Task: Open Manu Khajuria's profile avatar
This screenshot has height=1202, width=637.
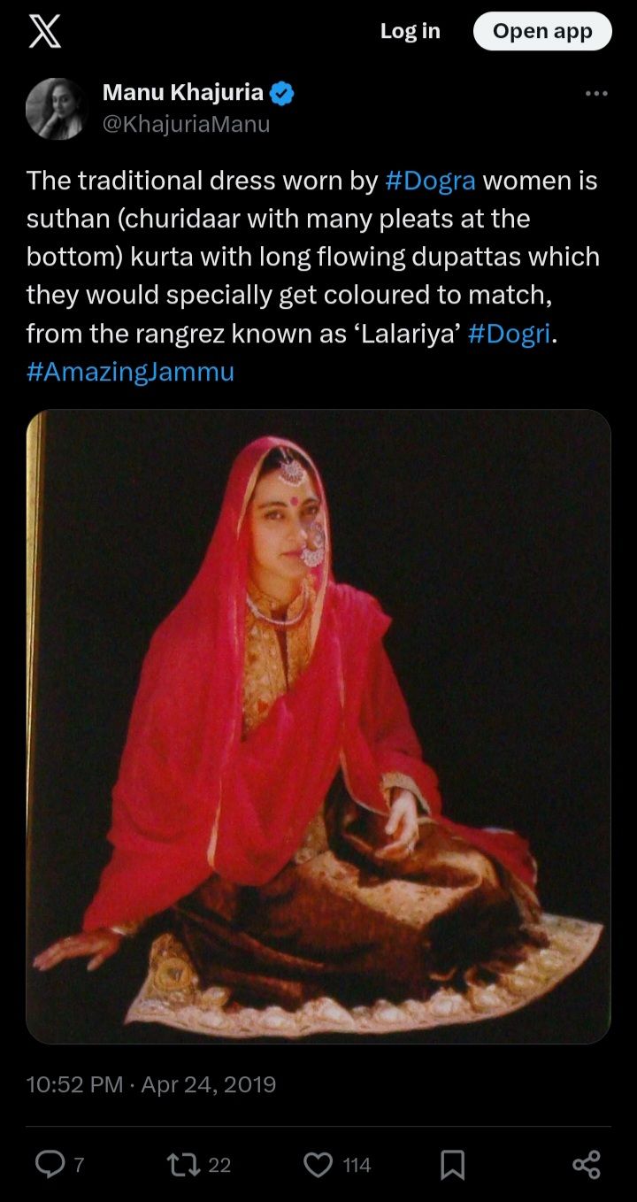Action: point(57,108)
